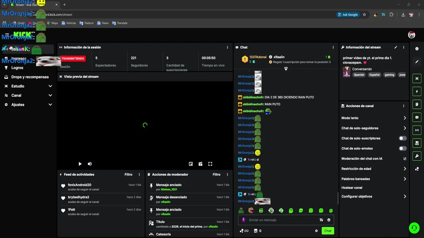Toggle the stream preview panel icon in right rail
This screenshot has height=238, width=424.
pyautogui.click(x=417, y=79)
